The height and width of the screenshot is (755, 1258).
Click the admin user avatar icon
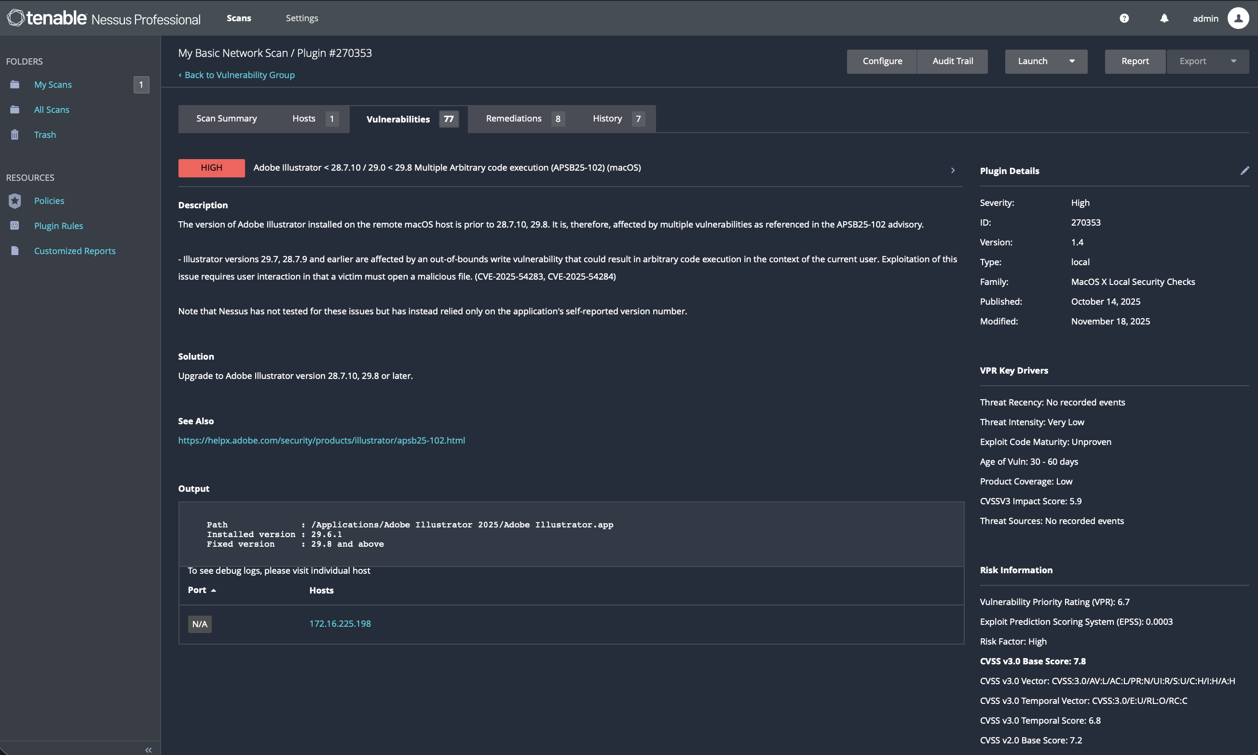click(x=1238, y=18)
